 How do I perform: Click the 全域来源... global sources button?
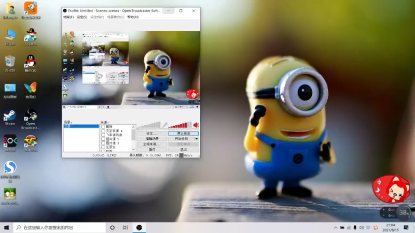click(152, 144)
